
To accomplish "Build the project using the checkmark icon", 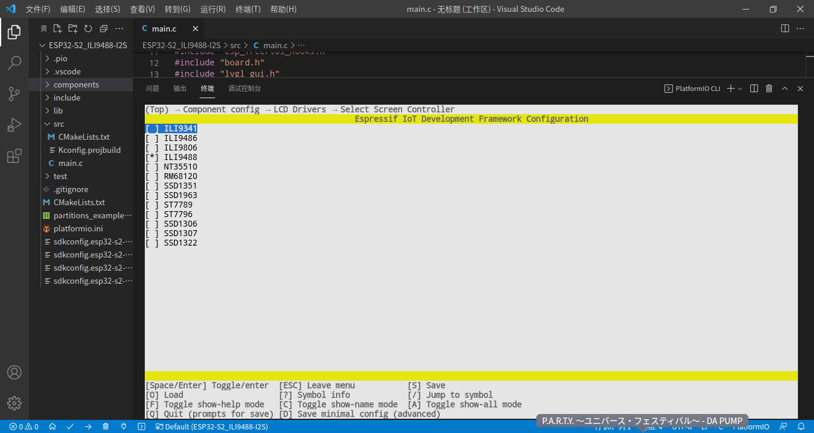I will 70,426.
